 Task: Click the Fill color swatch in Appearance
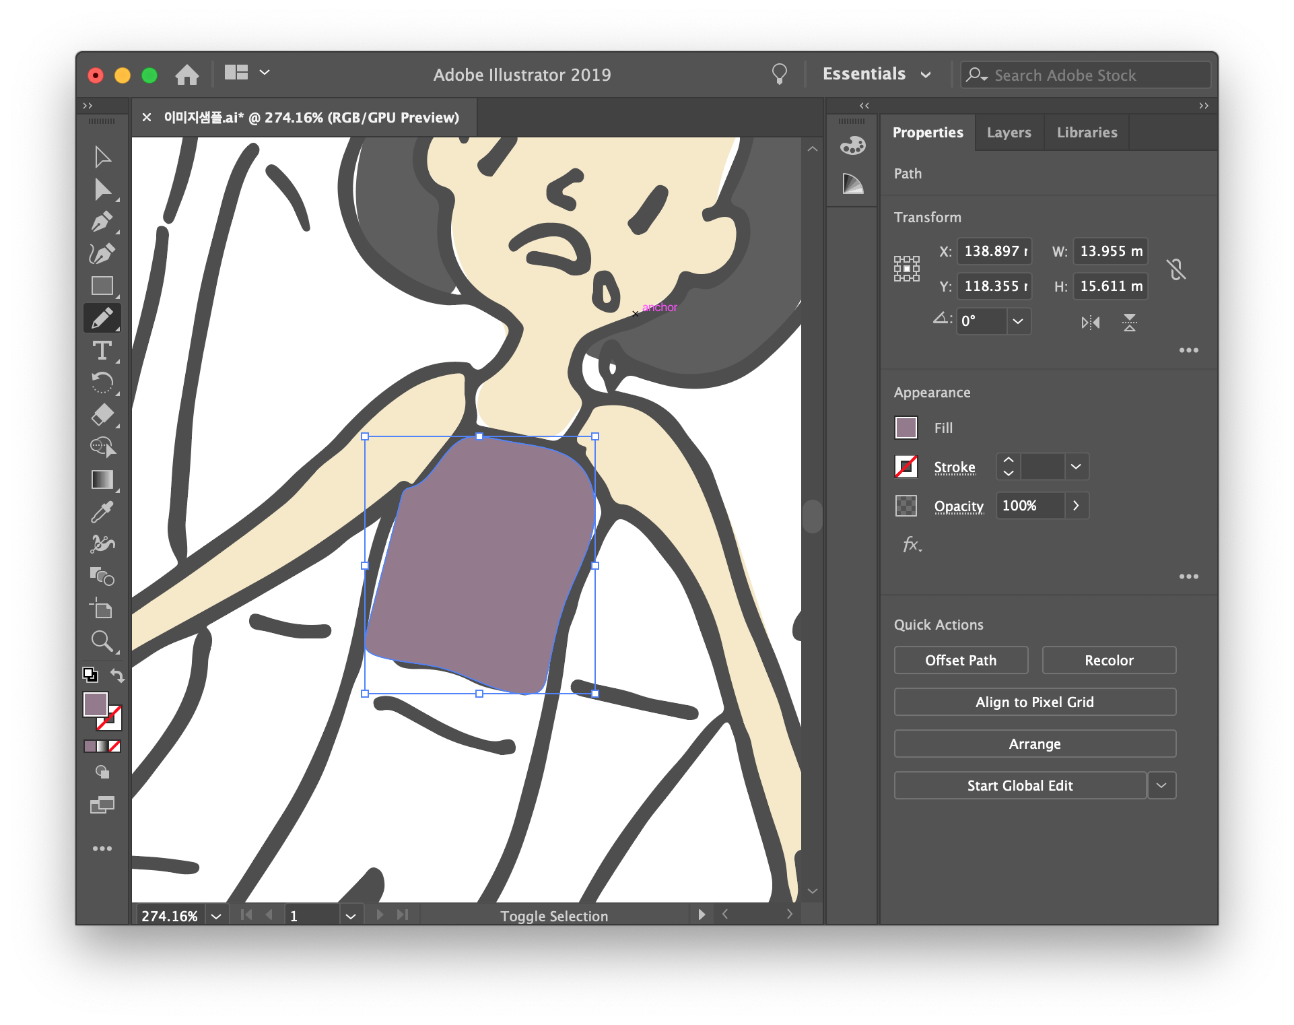(x=906, y=428)
